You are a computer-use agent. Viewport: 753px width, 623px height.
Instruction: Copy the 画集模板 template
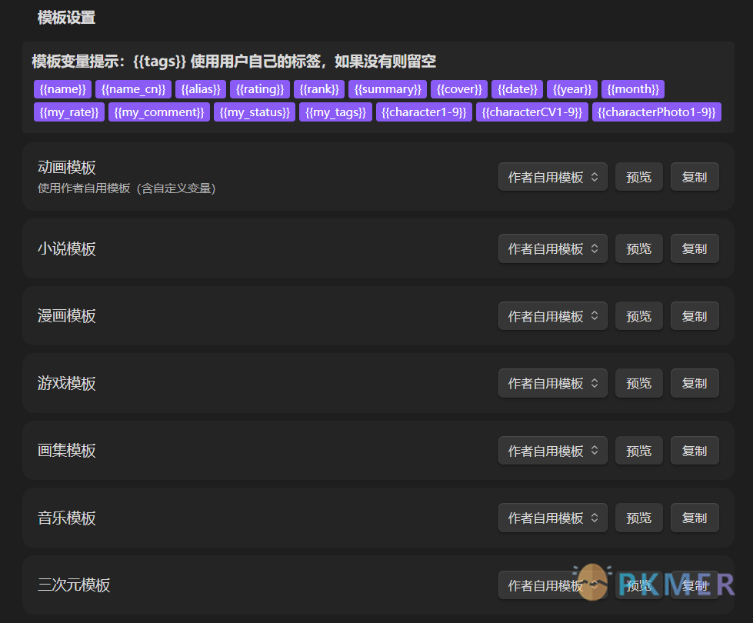[x=695, y=451]
